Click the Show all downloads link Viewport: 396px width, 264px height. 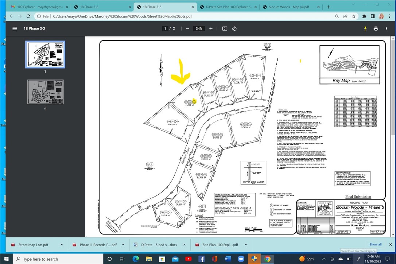point(375,244)
